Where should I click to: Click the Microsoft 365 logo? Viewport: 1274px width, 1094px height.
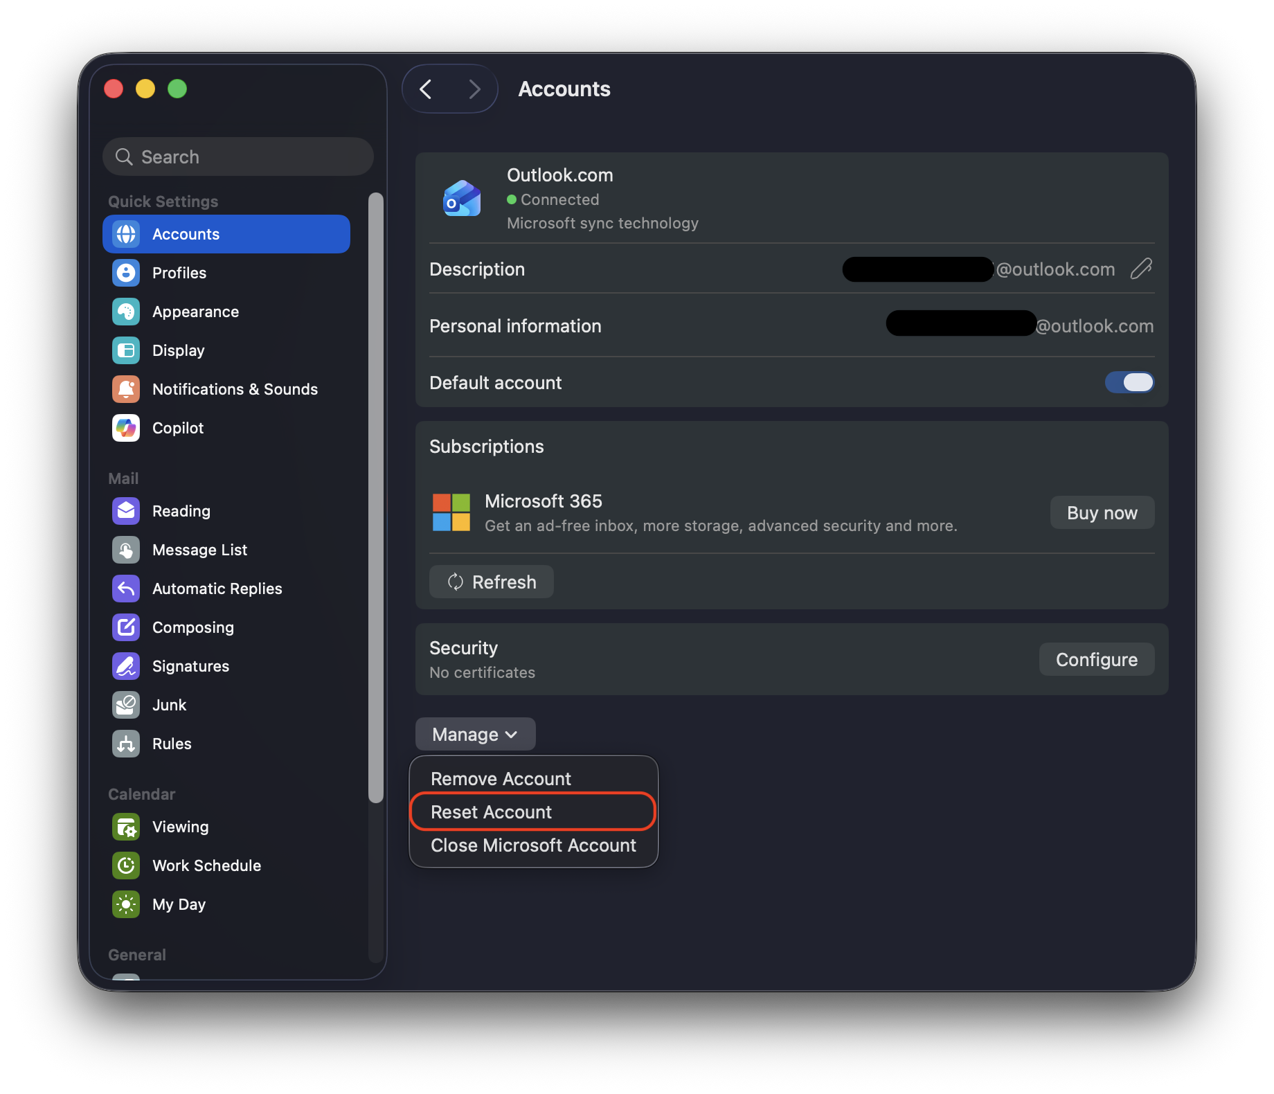451,512
